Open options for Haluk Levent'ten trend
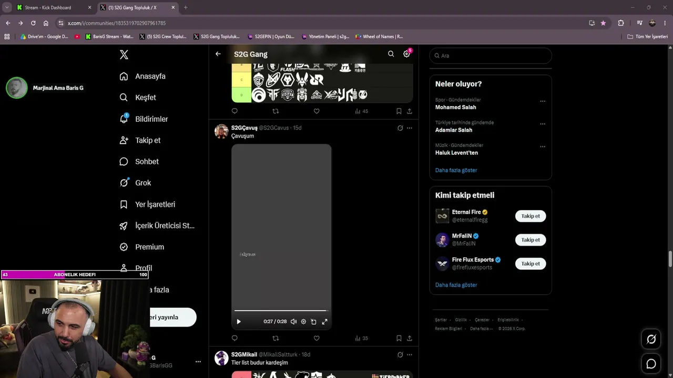673x378 pixels. 543,146
